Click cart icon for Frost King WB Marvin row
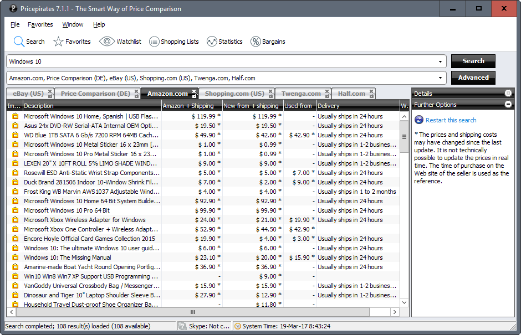 point(16,191)
